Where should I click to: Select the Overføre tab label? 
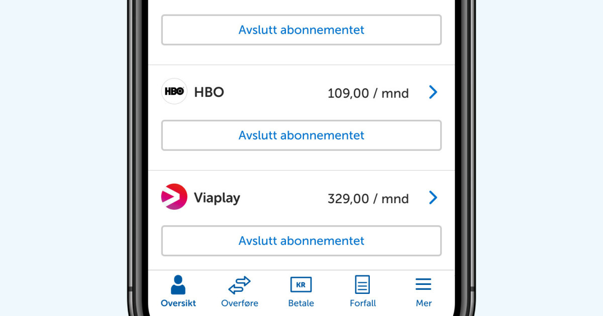point(240,303)
